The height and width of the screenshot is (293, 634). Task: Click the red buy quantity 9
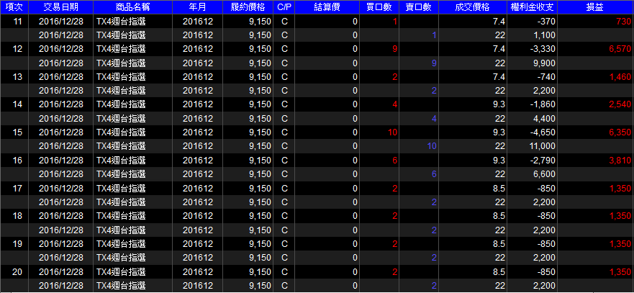pos(395,49)
